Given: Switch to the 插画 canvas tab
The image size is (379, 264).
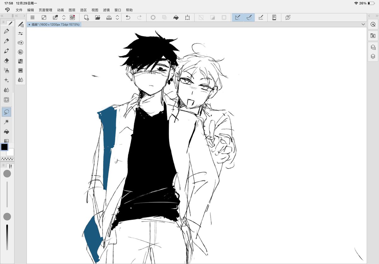Looking at the screenshot, I should coord(54,24).
